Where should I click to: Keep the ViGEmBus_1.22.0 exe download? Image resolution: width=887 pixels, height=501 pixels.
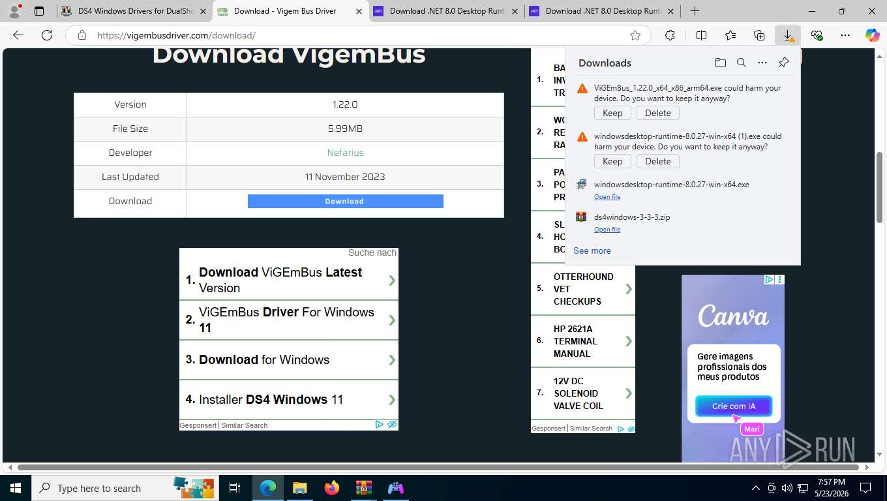pyautogui.click(x=612, y=113)
